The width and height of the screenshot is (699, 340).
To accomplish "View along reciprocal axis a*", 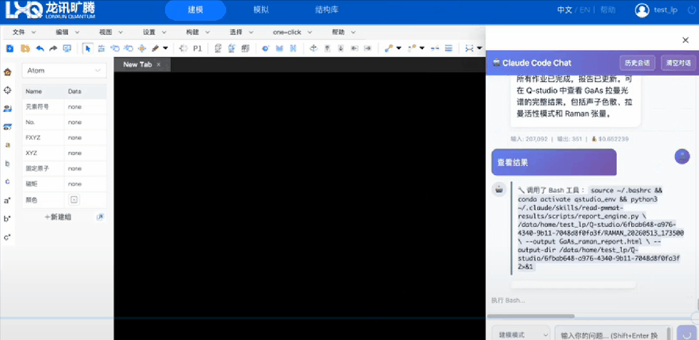I will pyautogui.click(x=8, y=201).
